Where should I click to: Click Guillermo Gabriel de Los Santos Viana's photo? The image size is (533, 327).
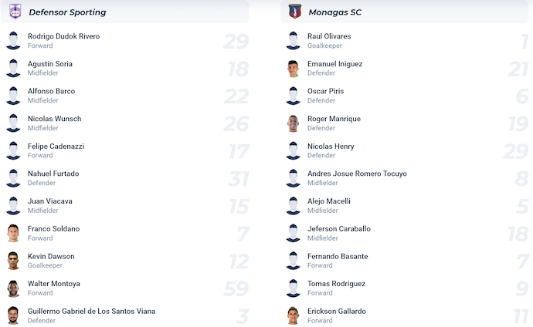(x=13, y=315)
